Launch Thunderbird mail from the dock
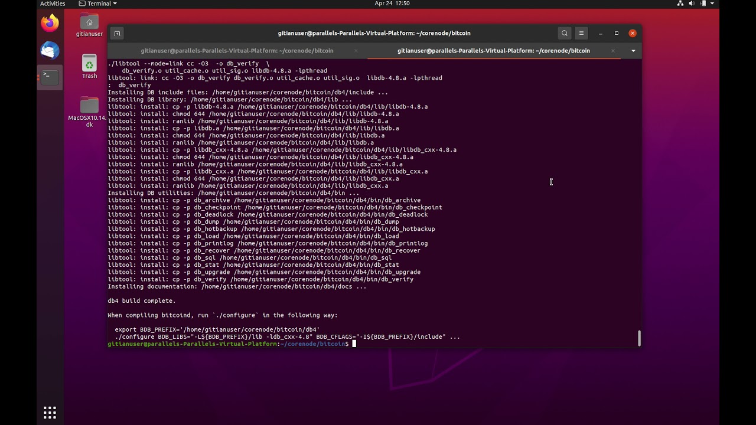The height and width of the screenshot is (425, 756). 50,51
